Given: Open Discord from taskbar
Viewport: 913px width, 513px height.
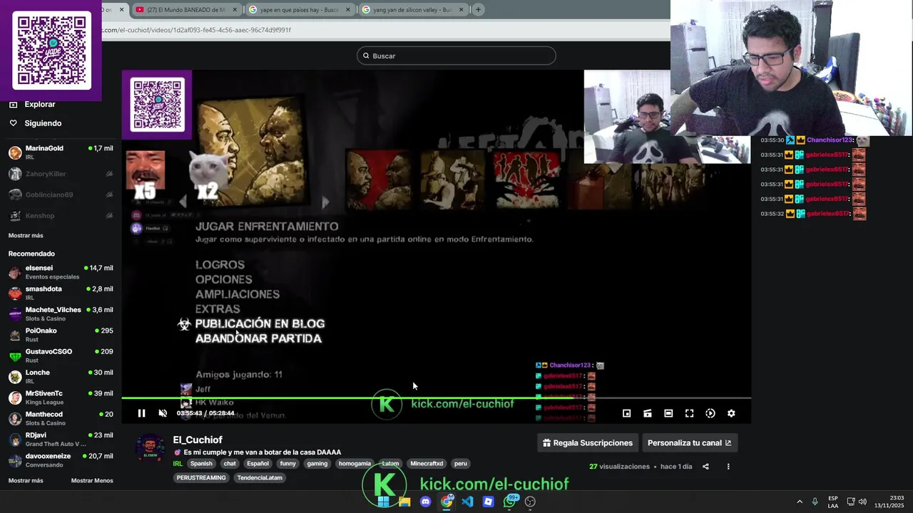Looking at the screenshot, I should click(x=425, y=502).
